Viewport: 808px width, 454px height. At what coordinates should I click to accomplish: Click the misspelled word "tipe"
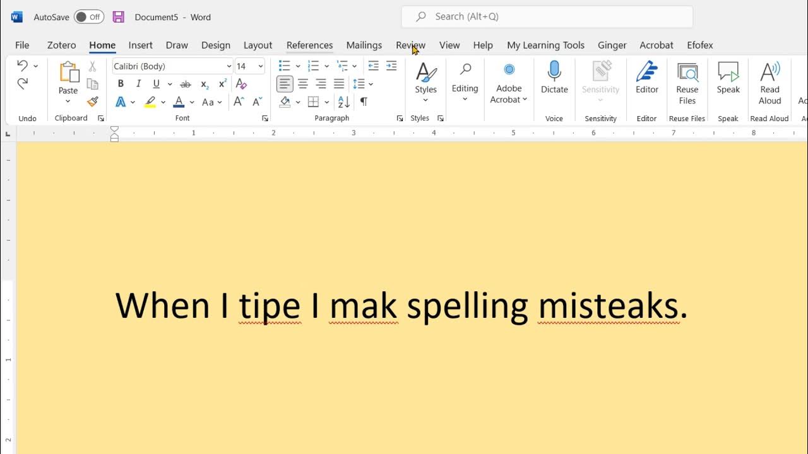click(270, 306)
